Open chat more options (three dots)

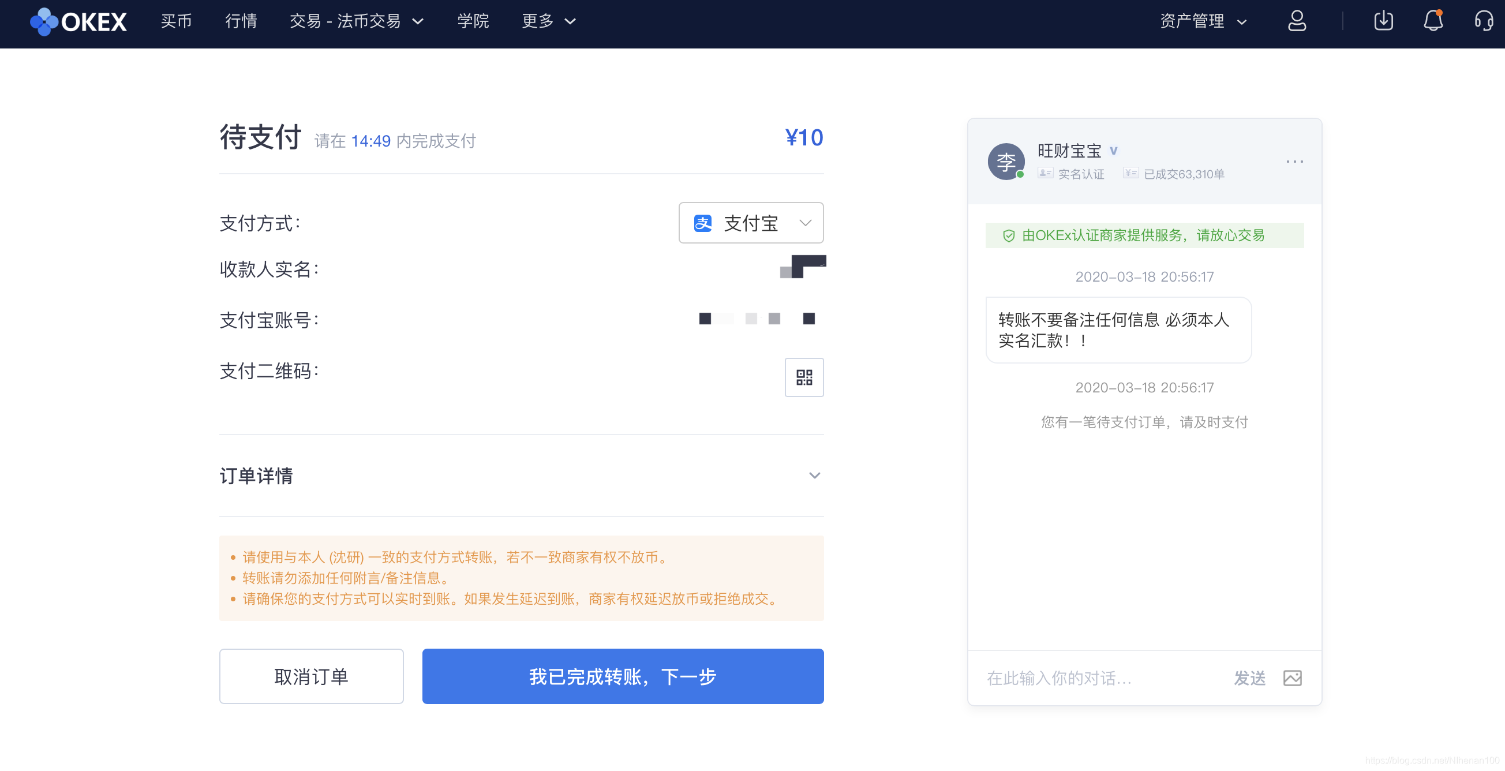pyautogui.click(x=1294, y=161)
